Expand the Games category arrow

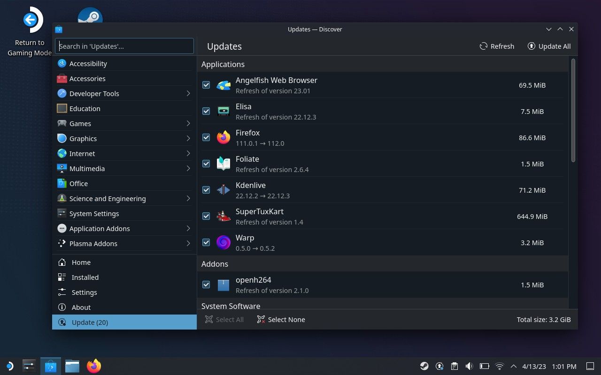188,124
